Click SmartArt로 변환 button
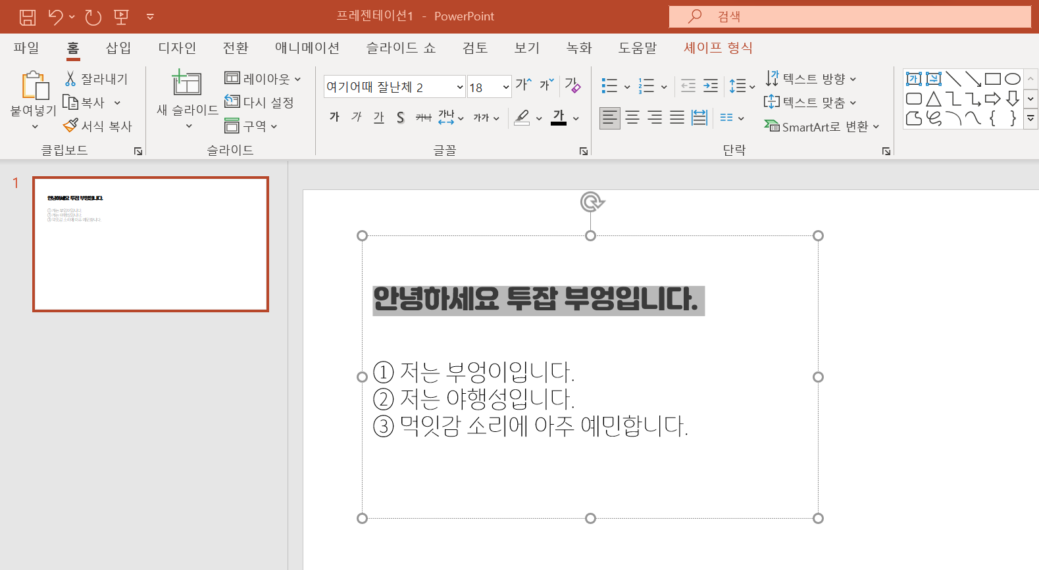This screenshot has width=1039, height=570. (822, 126)
